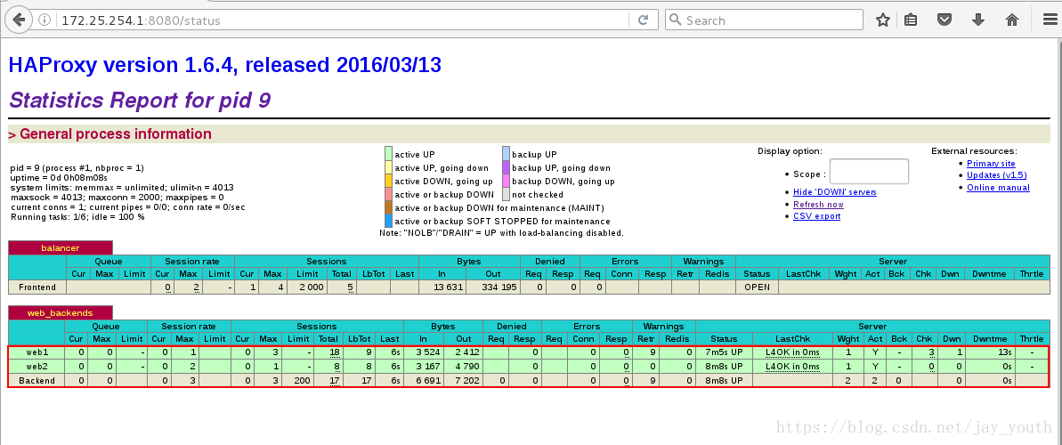Image resolution: width=1062 pixels, height=445 pixels.
Task: Open the browser hamburger menu
Action: pos(1050,20)
